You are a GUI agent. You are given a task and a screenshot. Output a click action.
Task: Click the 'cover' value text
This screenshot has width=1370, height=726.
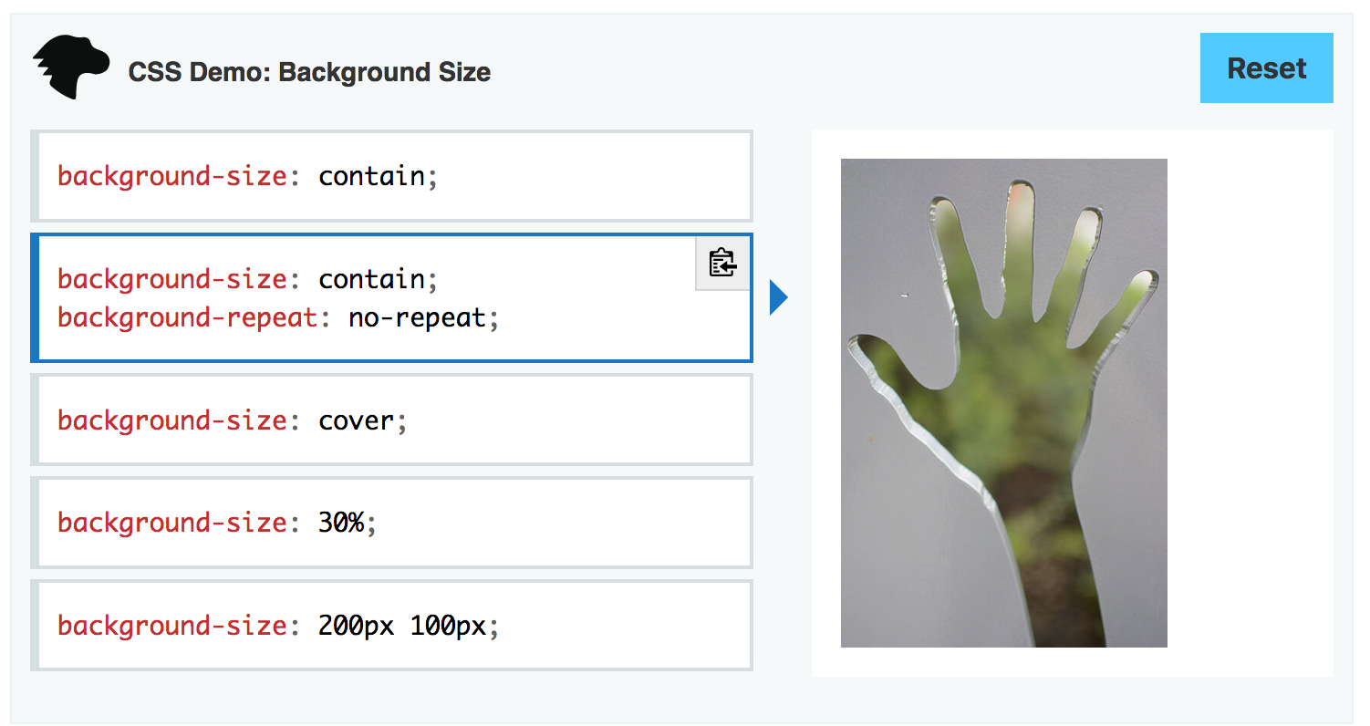357,421
